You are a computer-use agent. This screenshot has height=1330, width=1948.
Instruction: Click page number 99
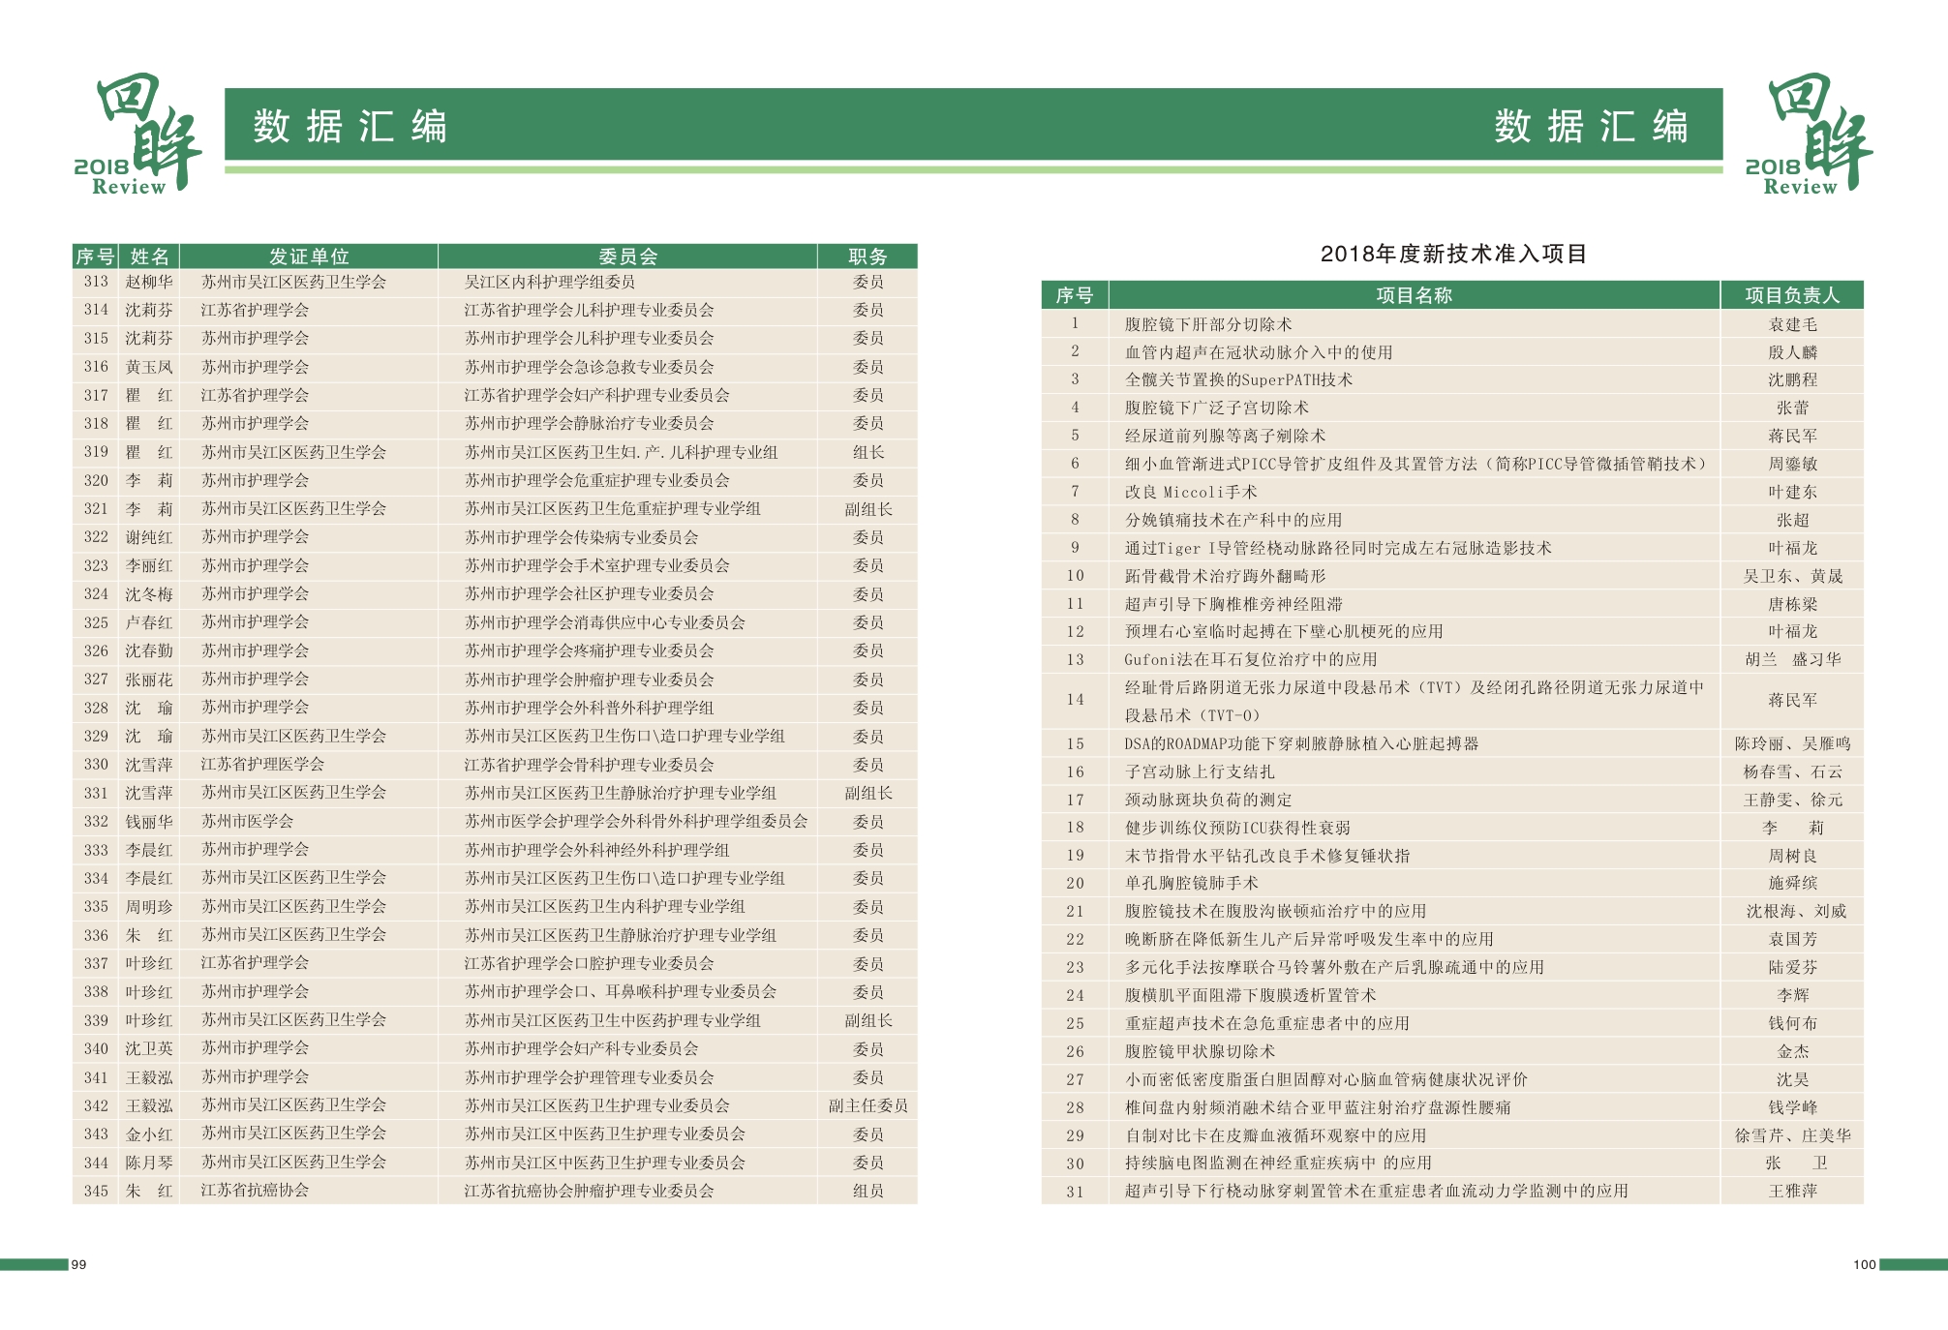tap(78, 1264)
